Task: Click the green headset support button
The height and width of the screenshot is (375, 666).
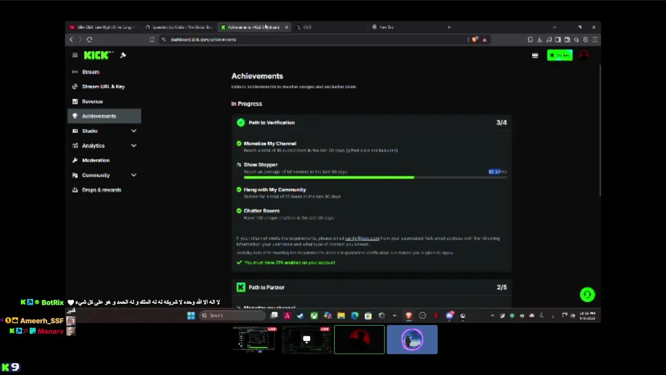Action: click(x=587, y=295)
